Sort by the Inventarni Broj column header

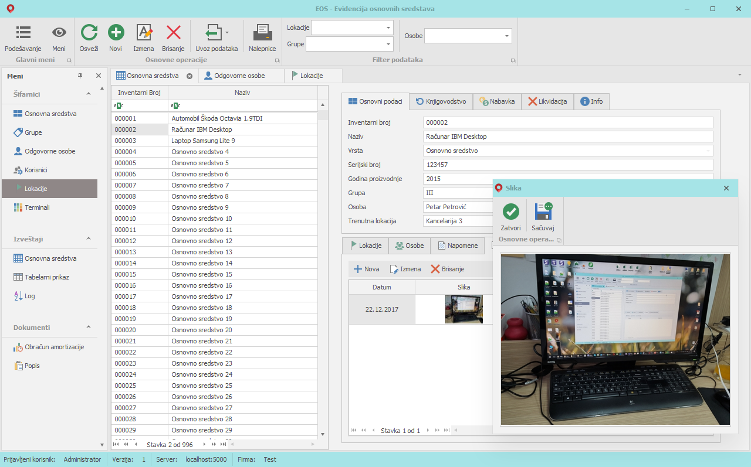tap(140, 93)
